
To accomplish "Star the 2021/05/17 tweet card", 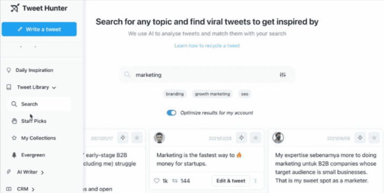I will (x=137, y=138).
